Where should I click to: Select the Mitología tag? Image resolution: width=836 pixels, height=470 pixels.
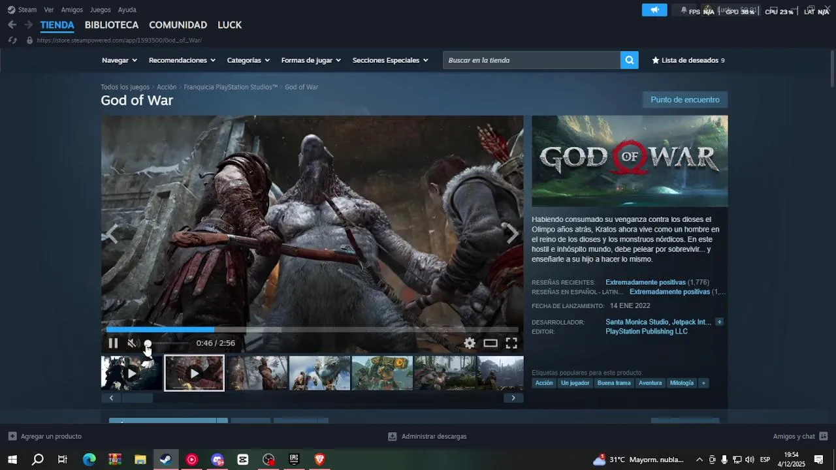pos(681,383)
